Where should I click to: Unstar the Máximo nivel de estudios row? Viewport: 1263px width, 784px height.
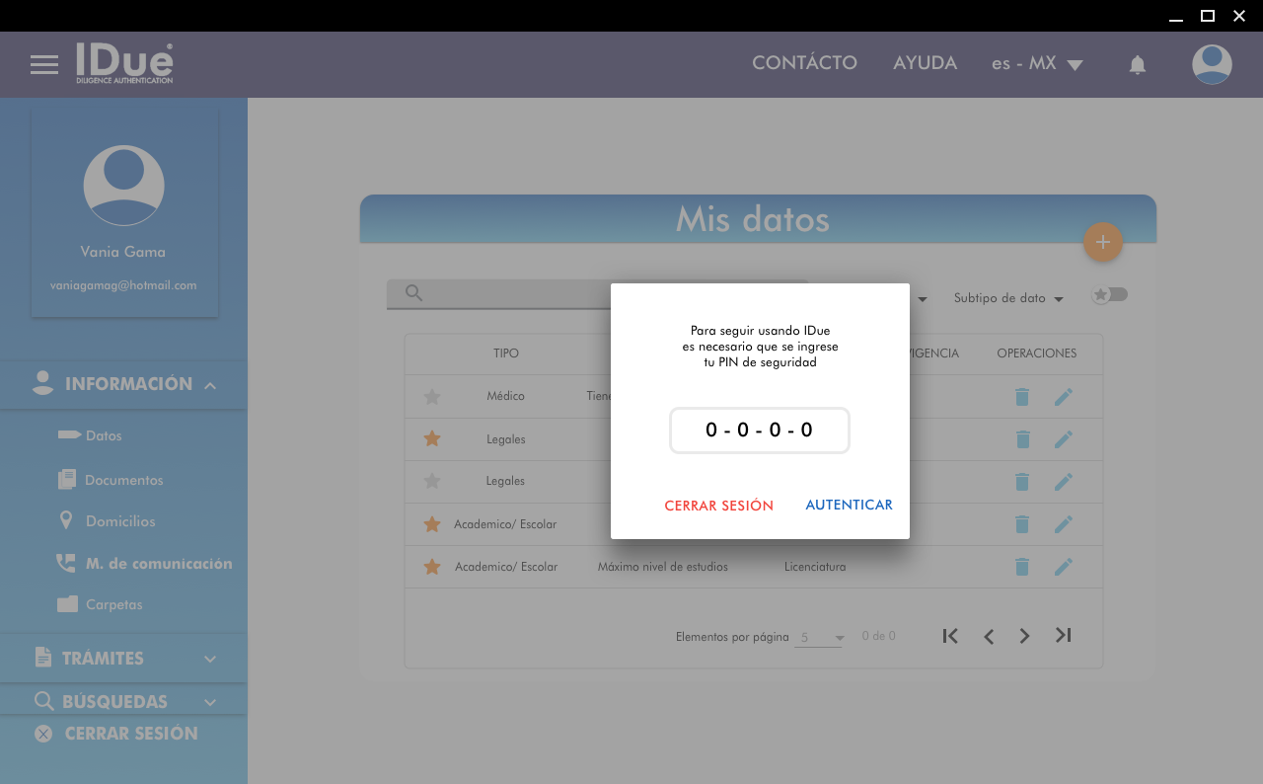431,567
